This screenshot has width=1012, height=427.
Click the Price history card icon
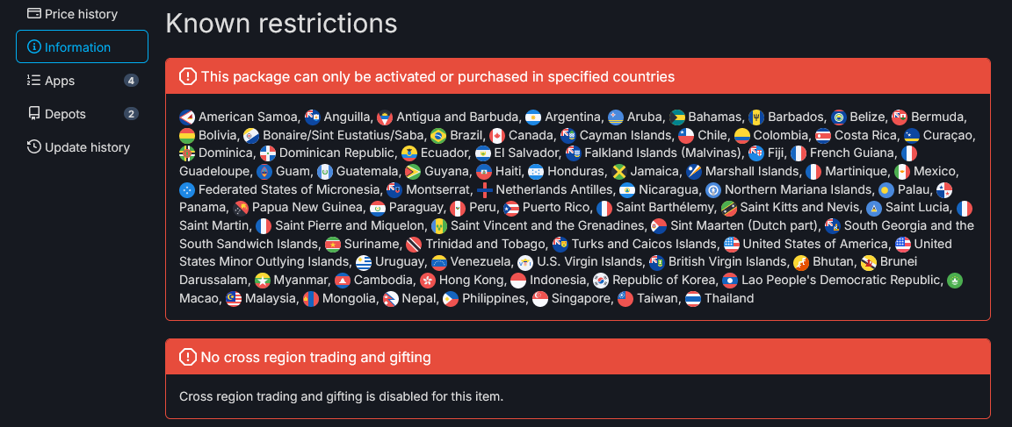34,13
